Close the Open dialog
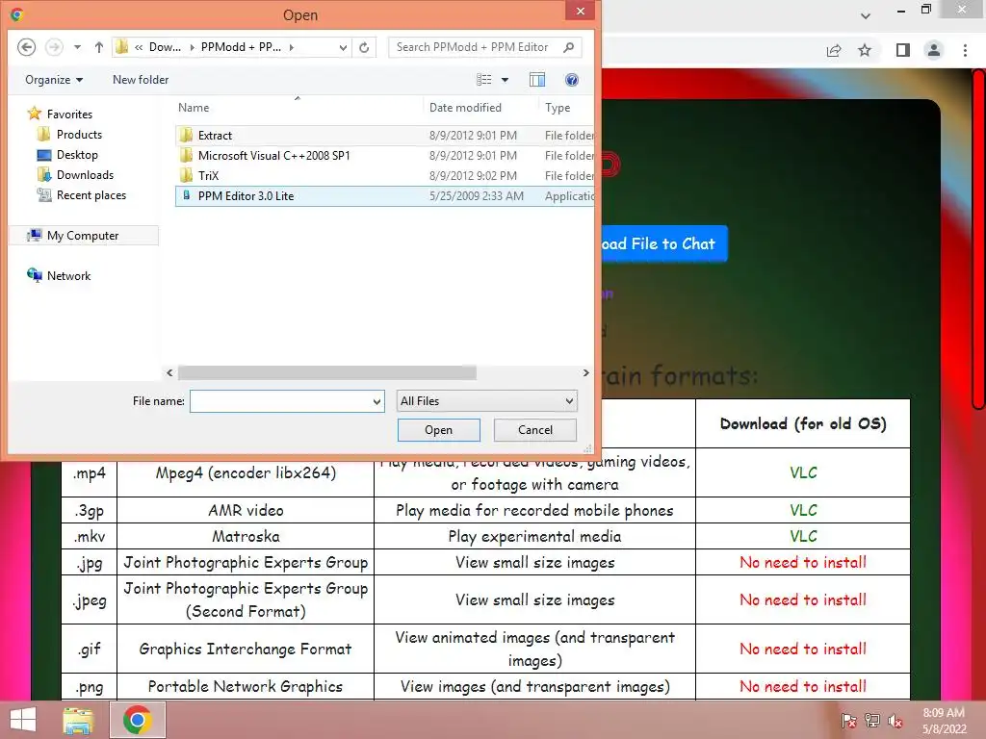Screen dimensions: 986x739 (581, 11)
